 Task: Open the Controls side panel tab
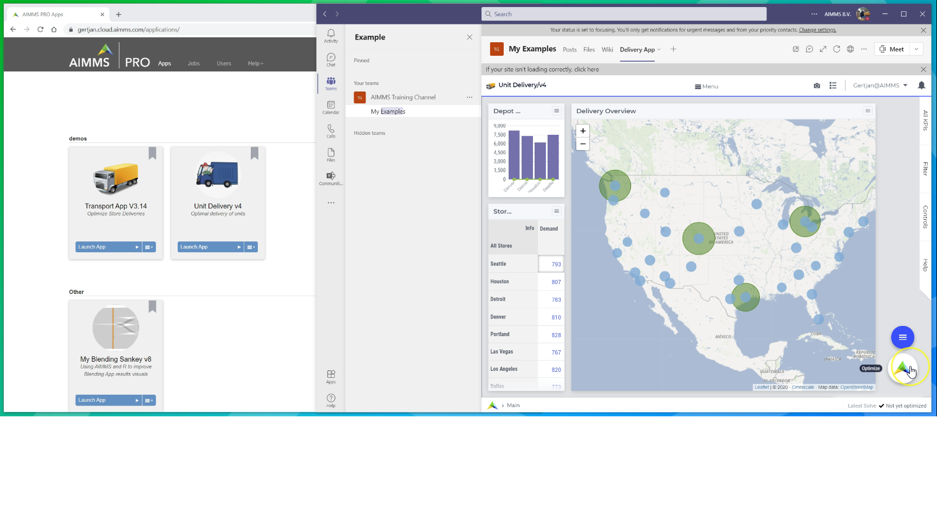click(x=925, y=217)
